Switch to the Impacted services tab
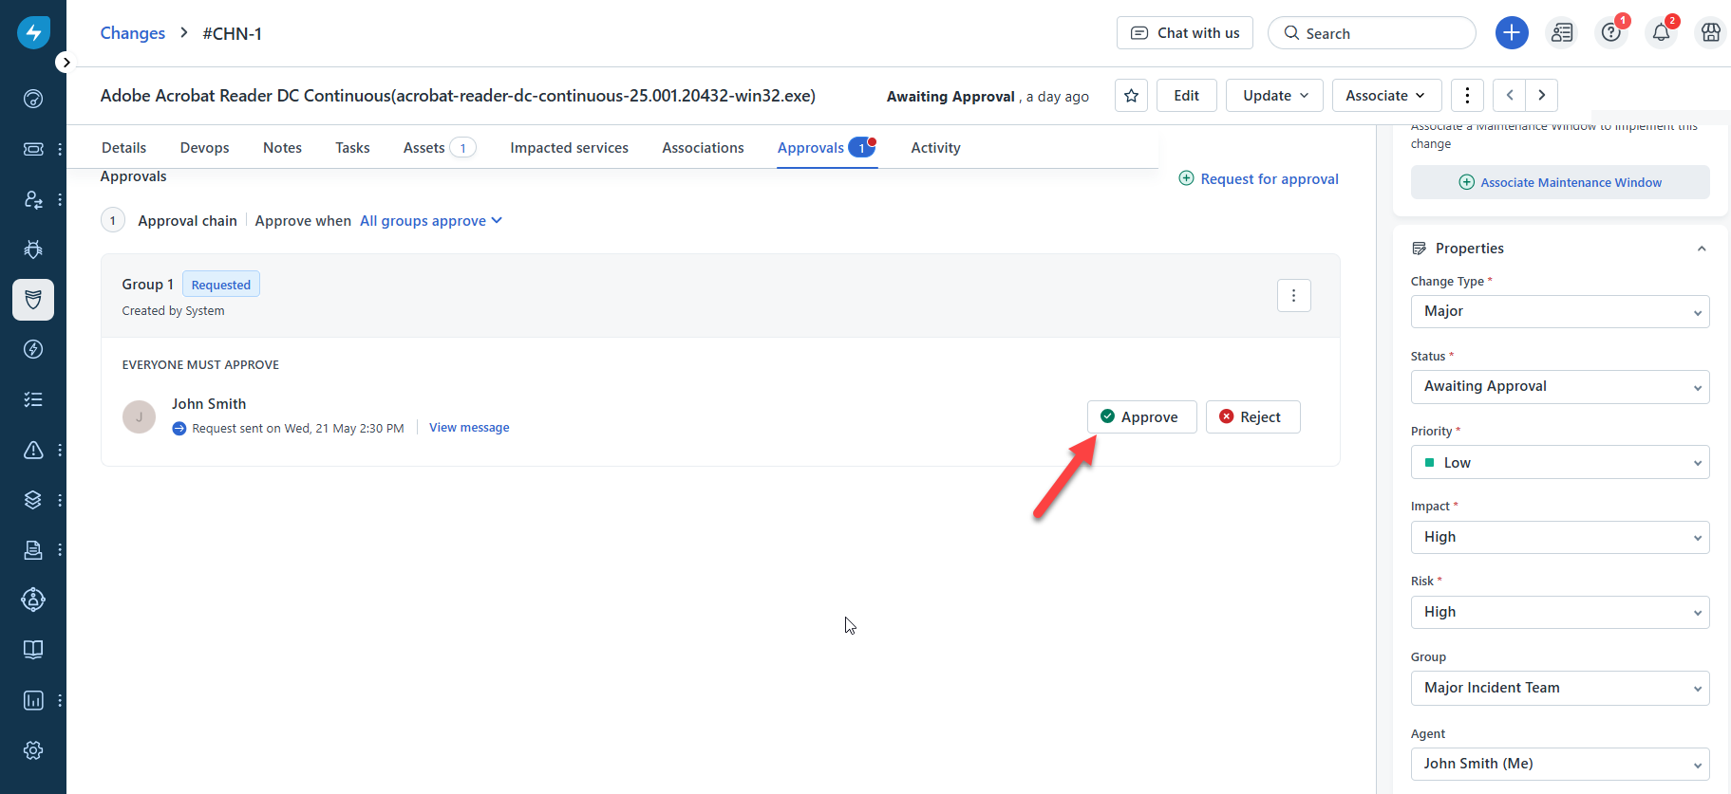 pyautogui.click(x=569, y=148)
